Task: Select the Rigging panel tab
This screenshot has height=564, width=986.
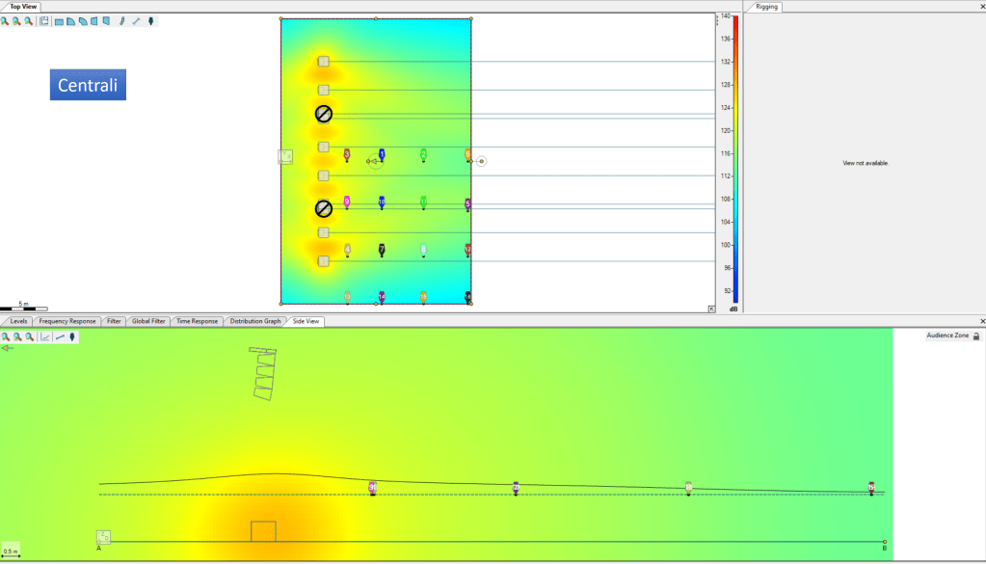Action: (x=766, y=7)
